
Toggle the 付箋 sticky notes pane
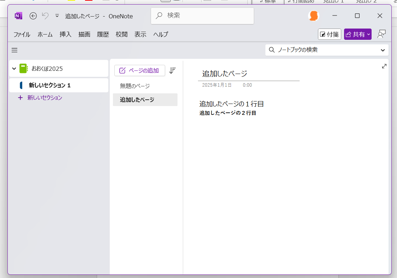(x=329, y=34)
